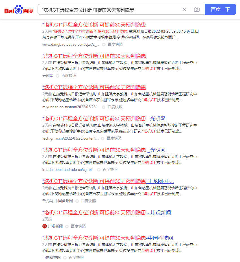Open the 千龙网 result title
The width and height of the screenshot is (240, 262).
coord(108,181)
